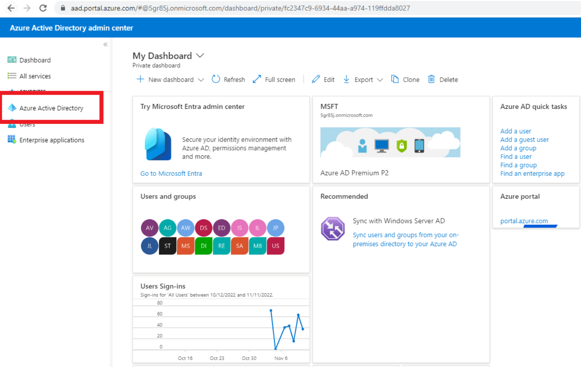581x375 pixels.
Task: Delete the dashboard with trash icon
Action: tap(431, 79)
